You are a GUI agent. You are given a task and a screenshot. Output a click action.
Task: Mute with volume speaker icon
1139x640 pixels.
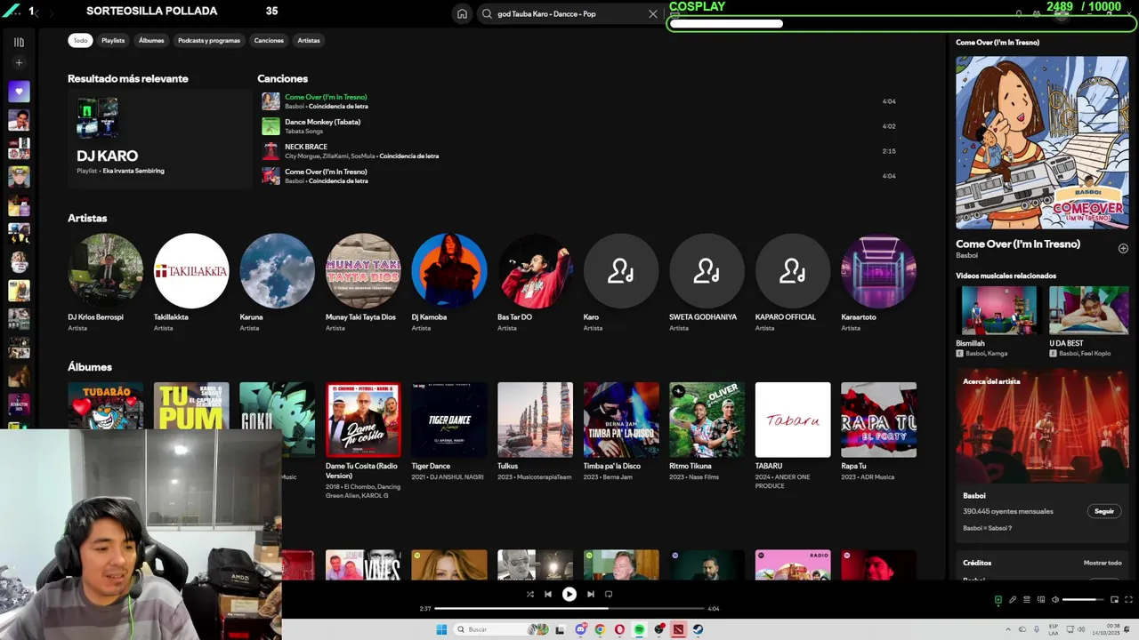(1055, 600)
